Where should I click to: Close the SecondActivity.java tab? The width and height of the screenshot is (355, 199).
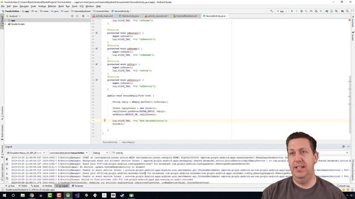pyautogui.click(x=227, y=16)
